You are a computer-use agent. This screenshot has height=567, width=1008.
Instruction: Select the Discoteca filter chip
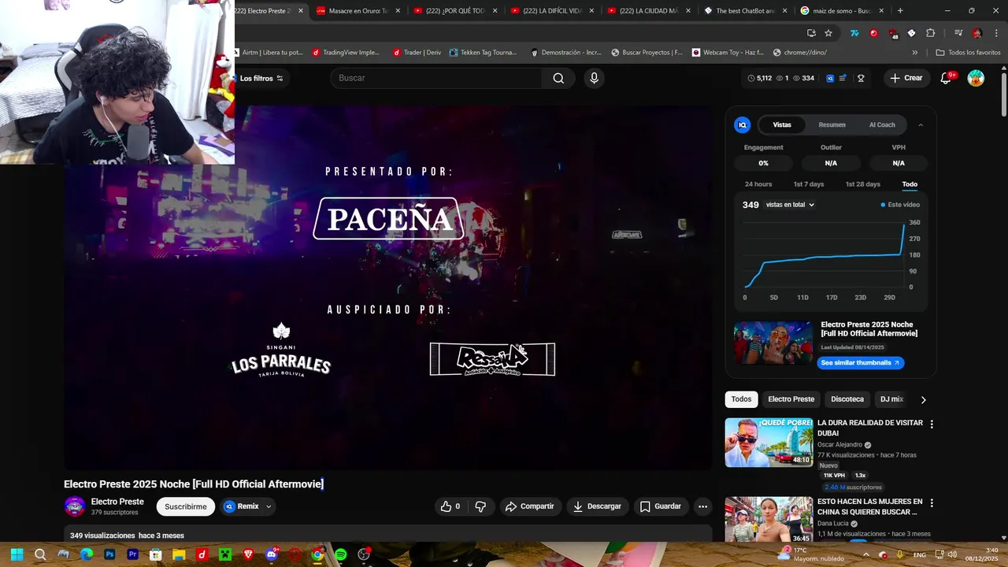click(x=847, y=399)
